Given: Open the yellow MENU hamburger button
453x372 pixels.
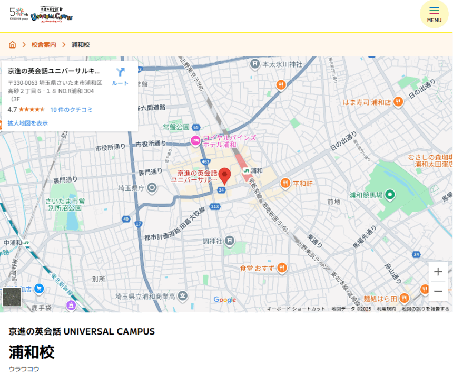Looking at the screenshot, I should 434,14.
